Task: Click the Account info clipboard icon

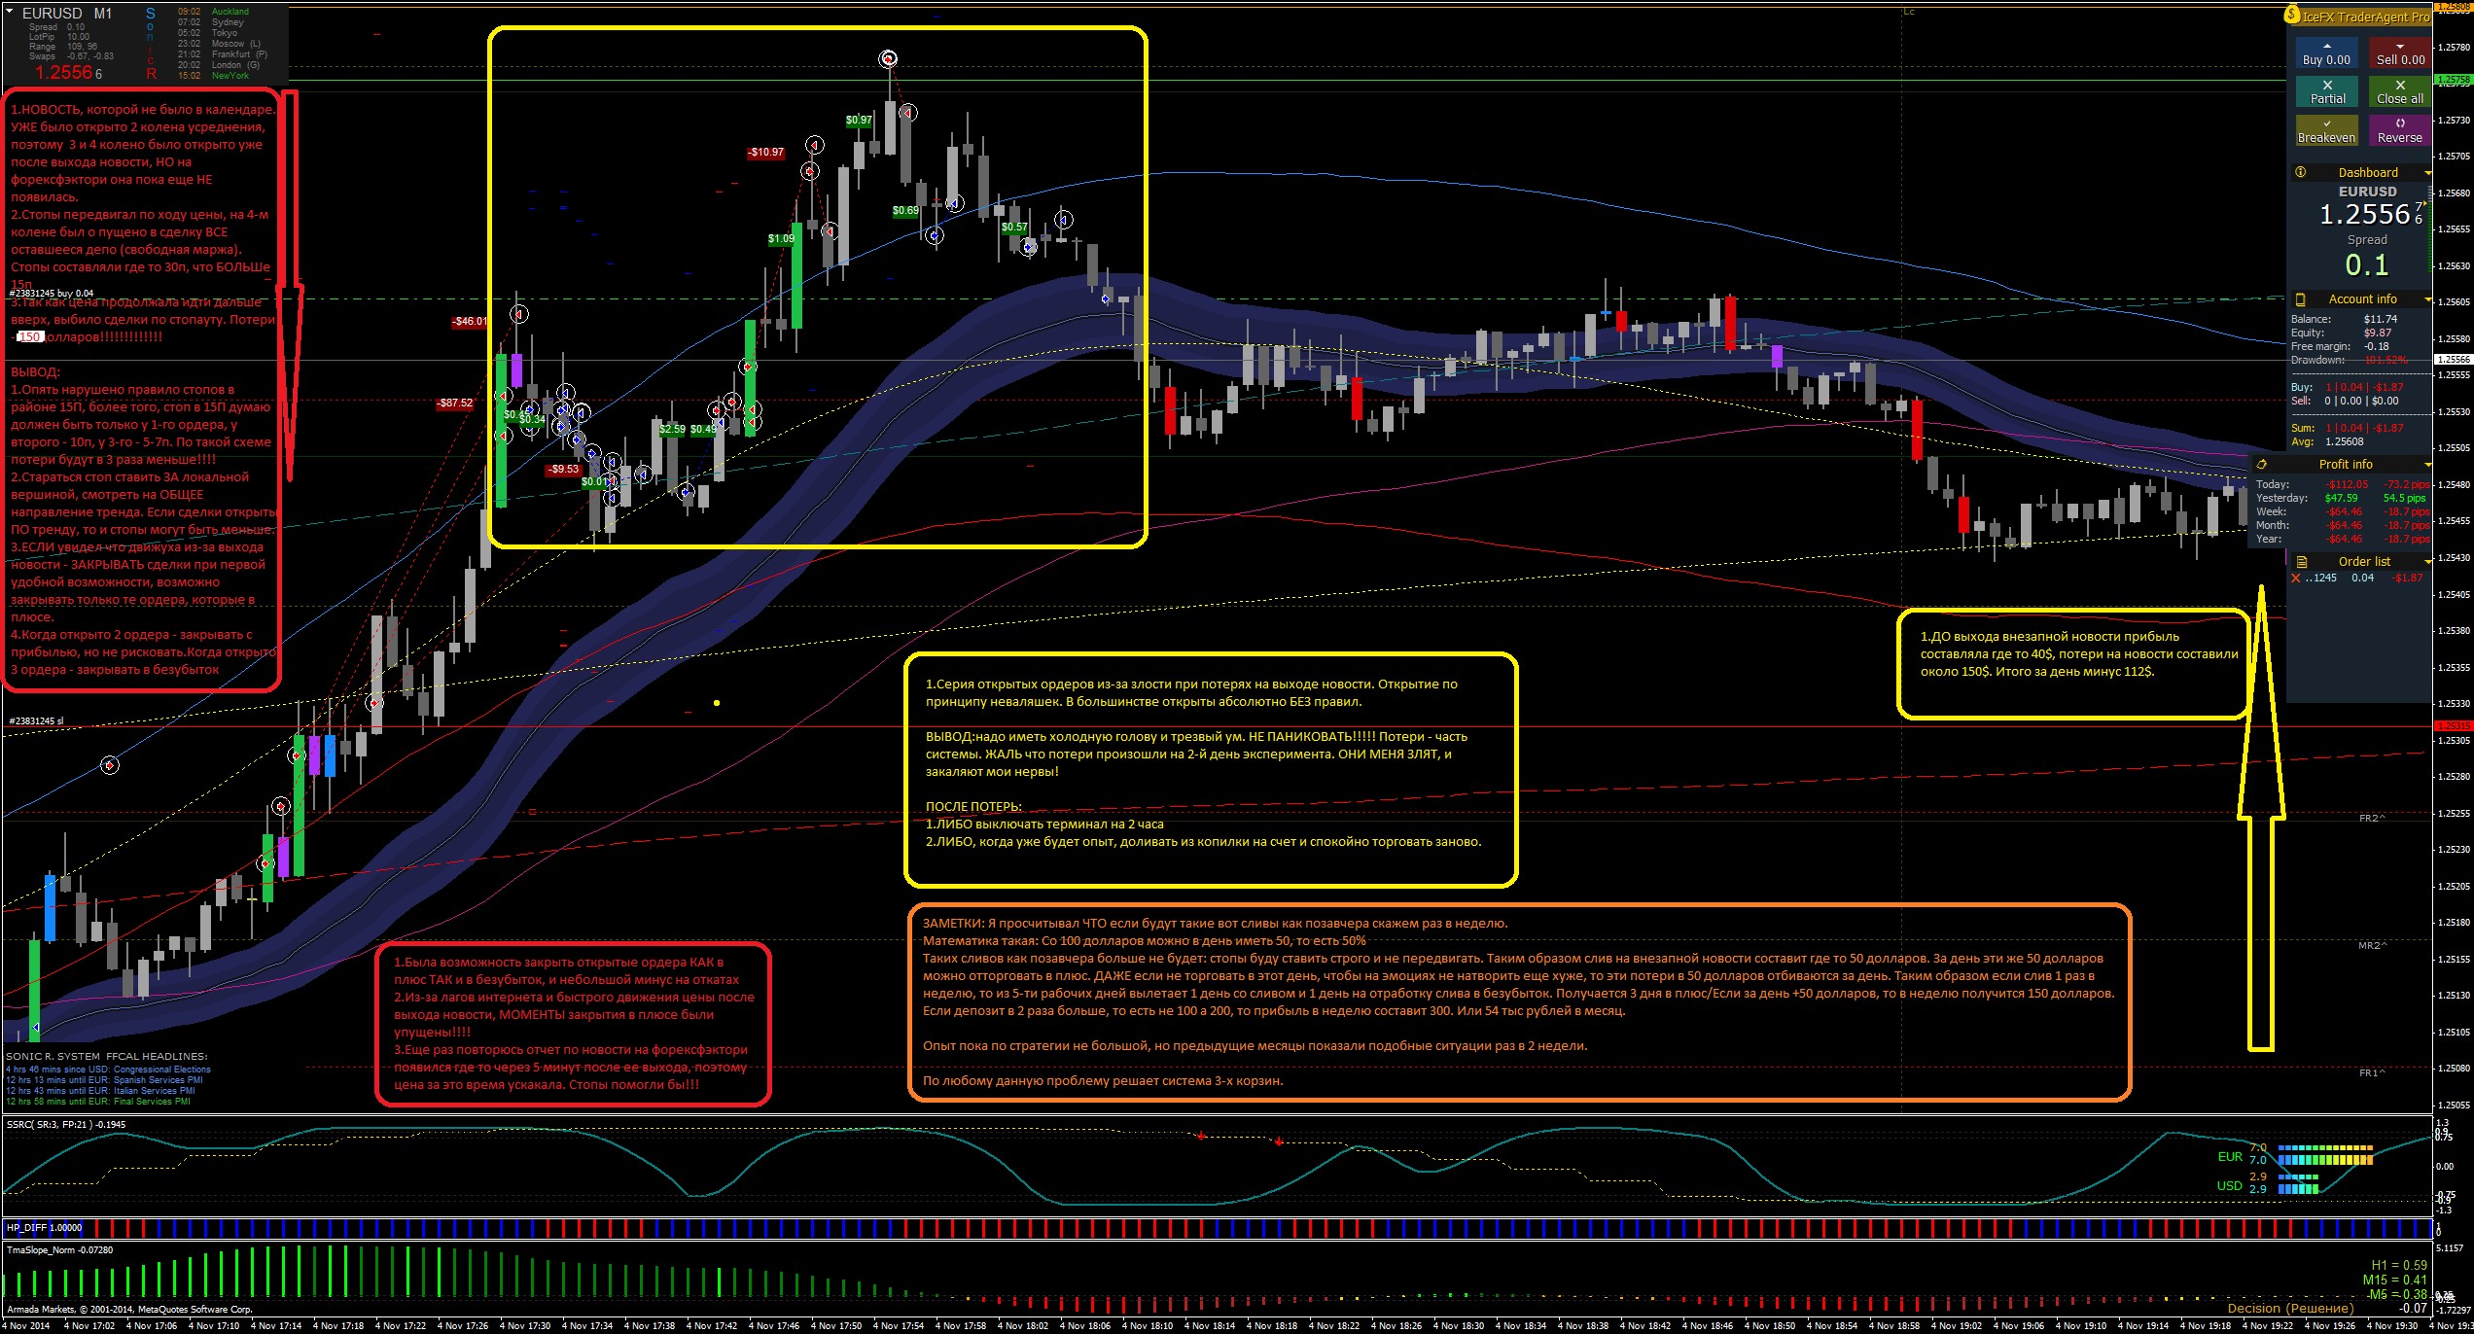Action: (x=2301, y=299)
